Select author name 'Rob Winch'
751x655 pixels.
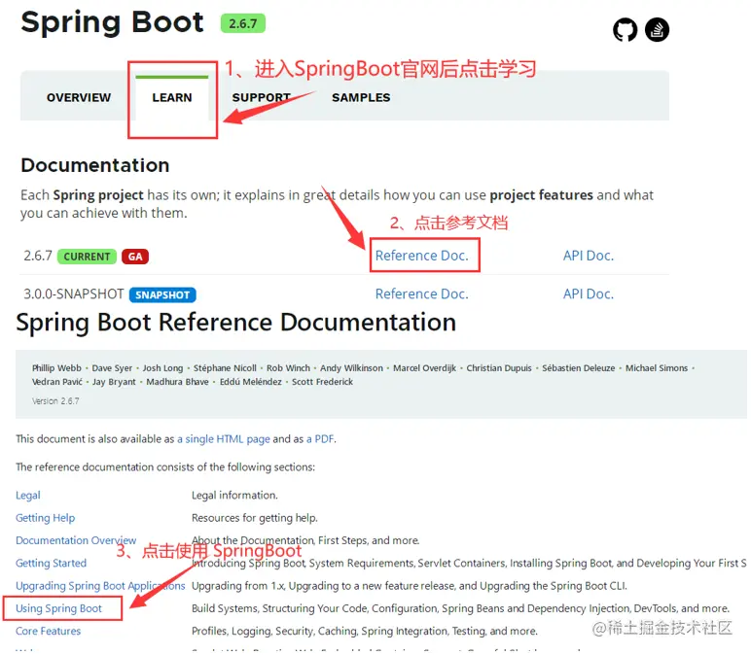tap(288, 368)
